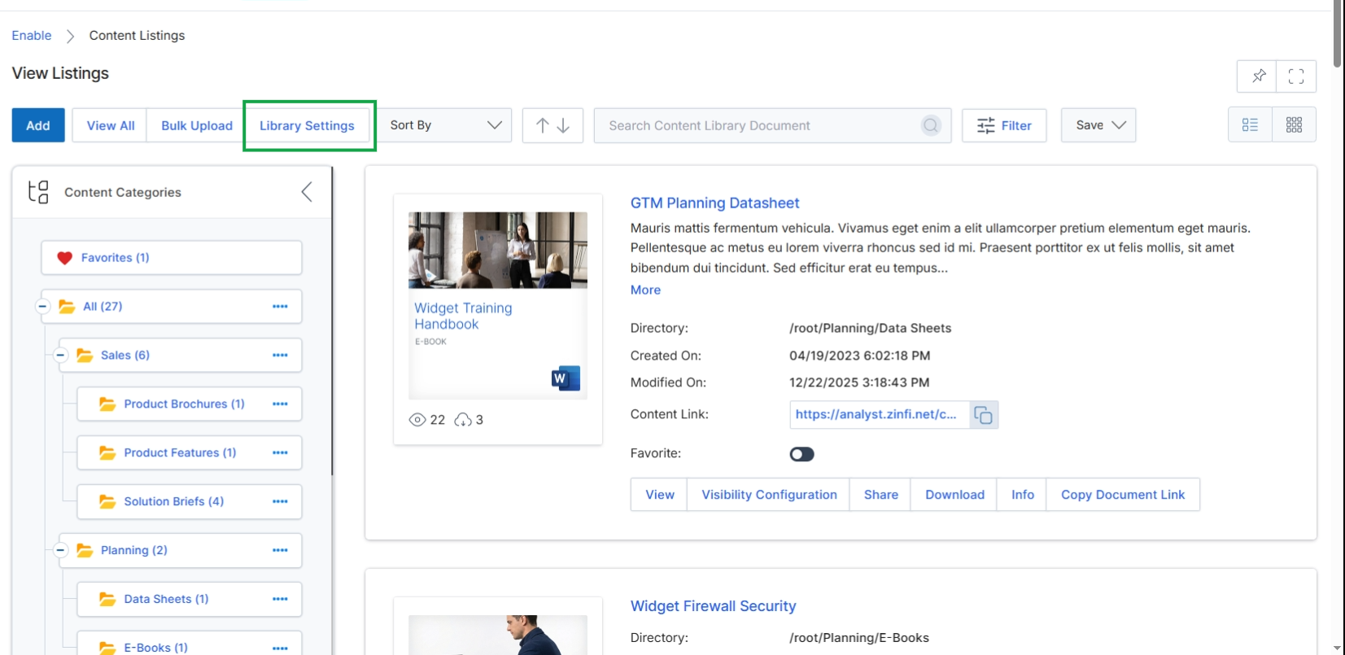Click the page vertical scrollbar
This screenshot has width=1345, height=655.
pyautogui.click(x=1338, y=34)
